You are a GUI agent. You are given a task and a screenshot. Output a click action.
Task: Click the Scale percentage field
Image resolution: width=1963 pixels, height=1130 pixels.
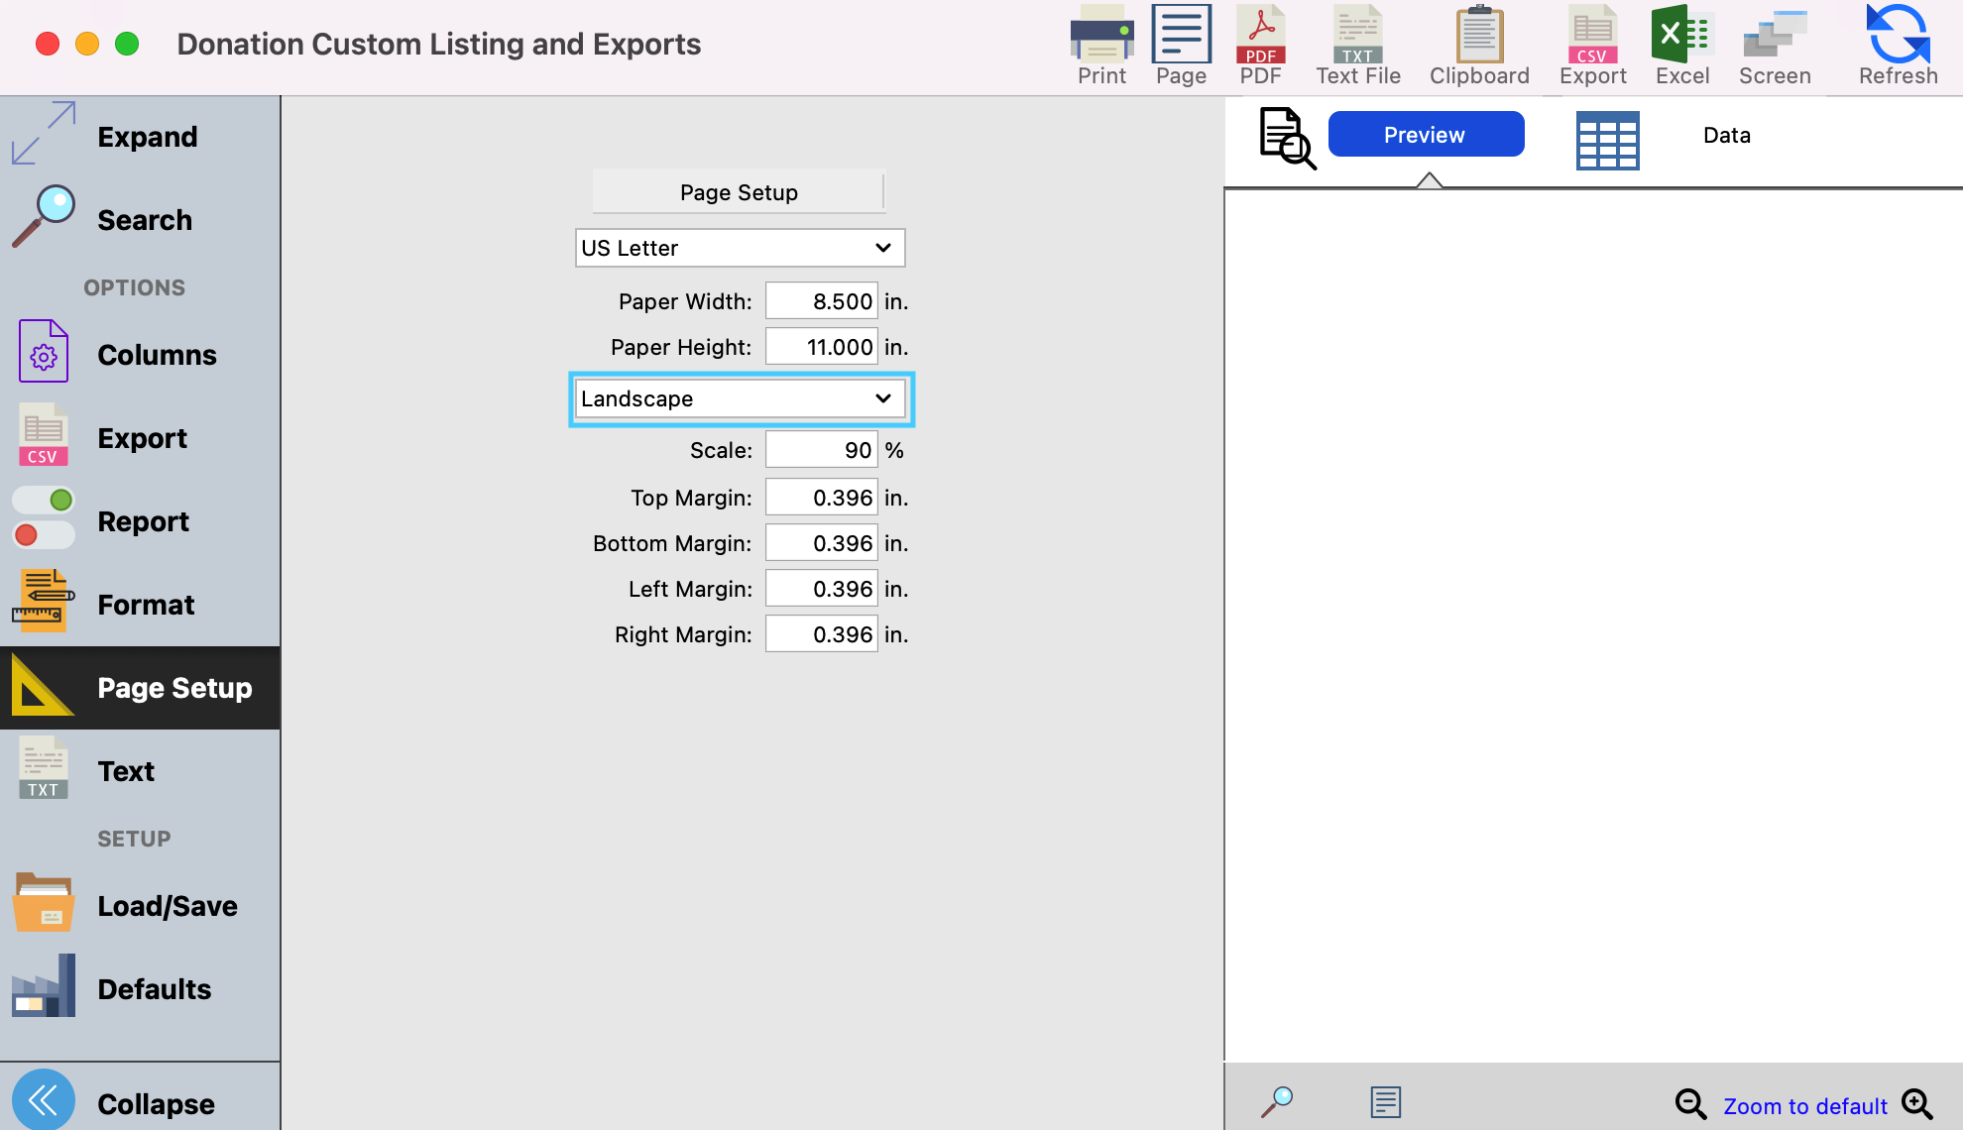(x=821, y=450)
